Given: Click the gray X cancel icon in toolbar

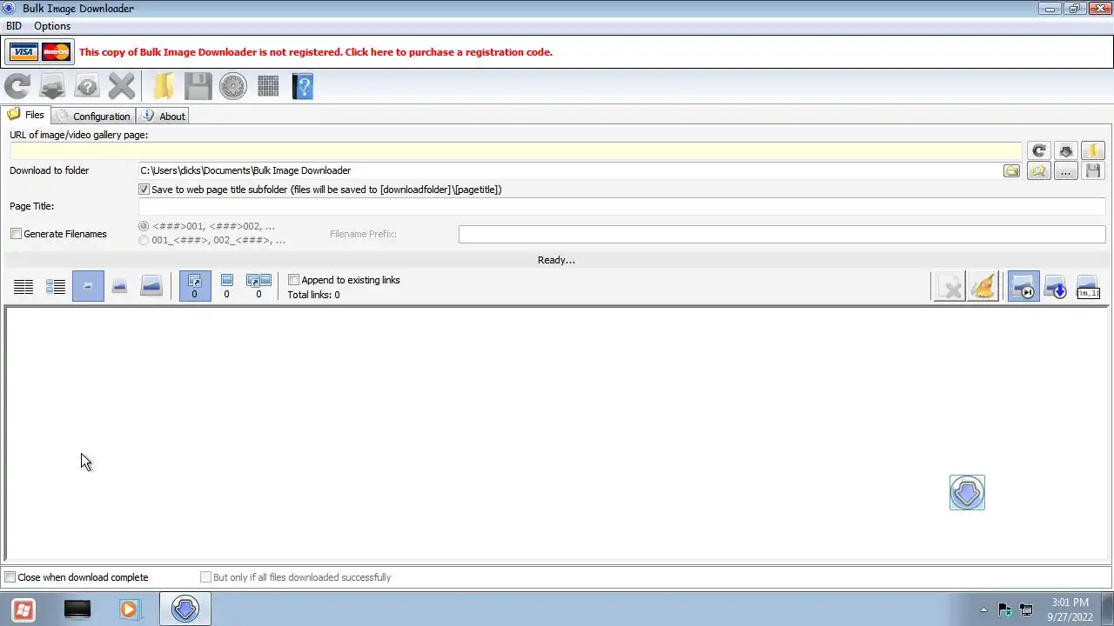Looking at the screenshot, I should coord(122,86).
